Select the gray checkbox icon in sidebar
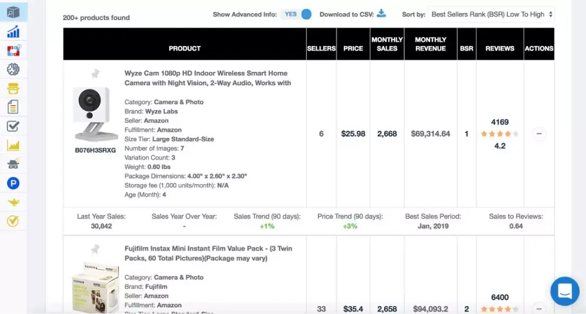 pyautogui.click(x=13, y=126)
